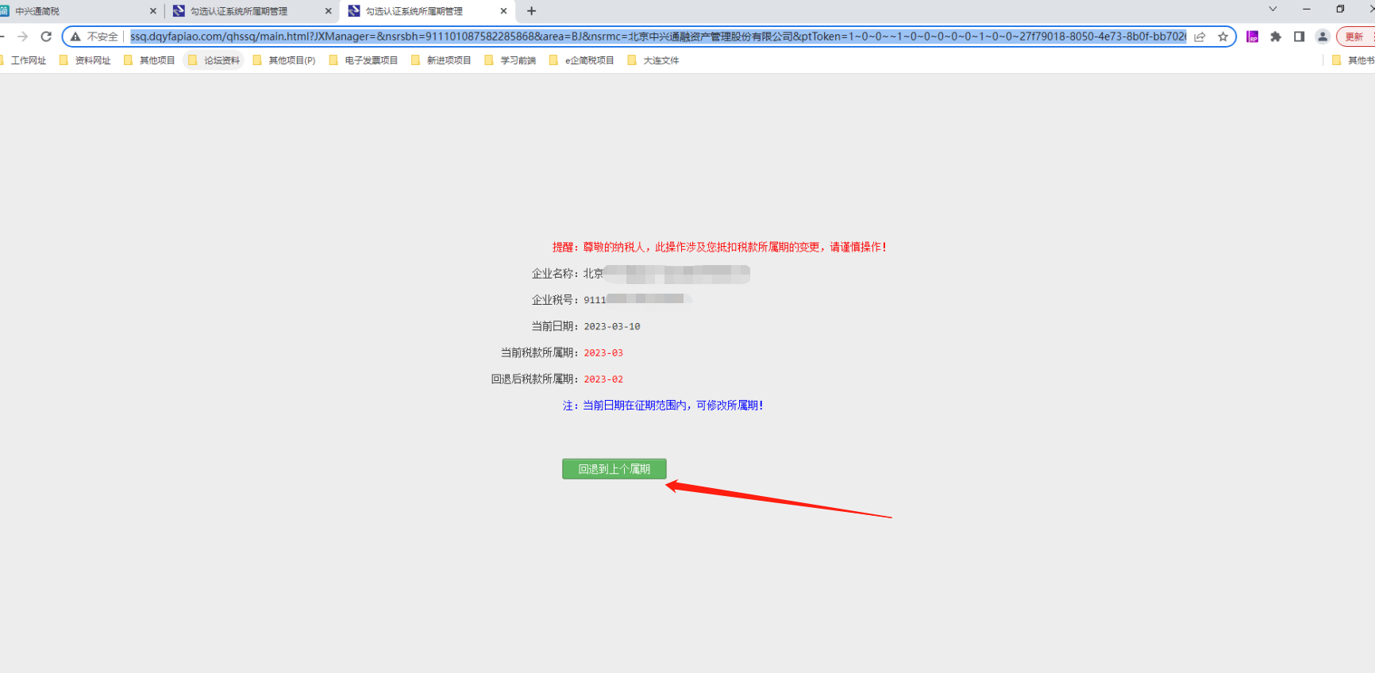Click the red 提醒 warning text
Image resolution: width=1375 pixels, height=673 pixels.
[719, 247]
